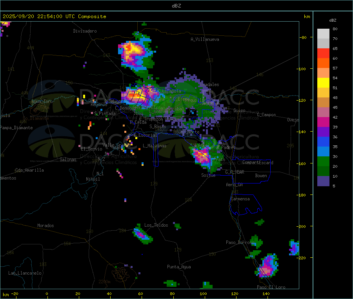
Task: Click the S_Pintada map label
Action: coord(105,114)
